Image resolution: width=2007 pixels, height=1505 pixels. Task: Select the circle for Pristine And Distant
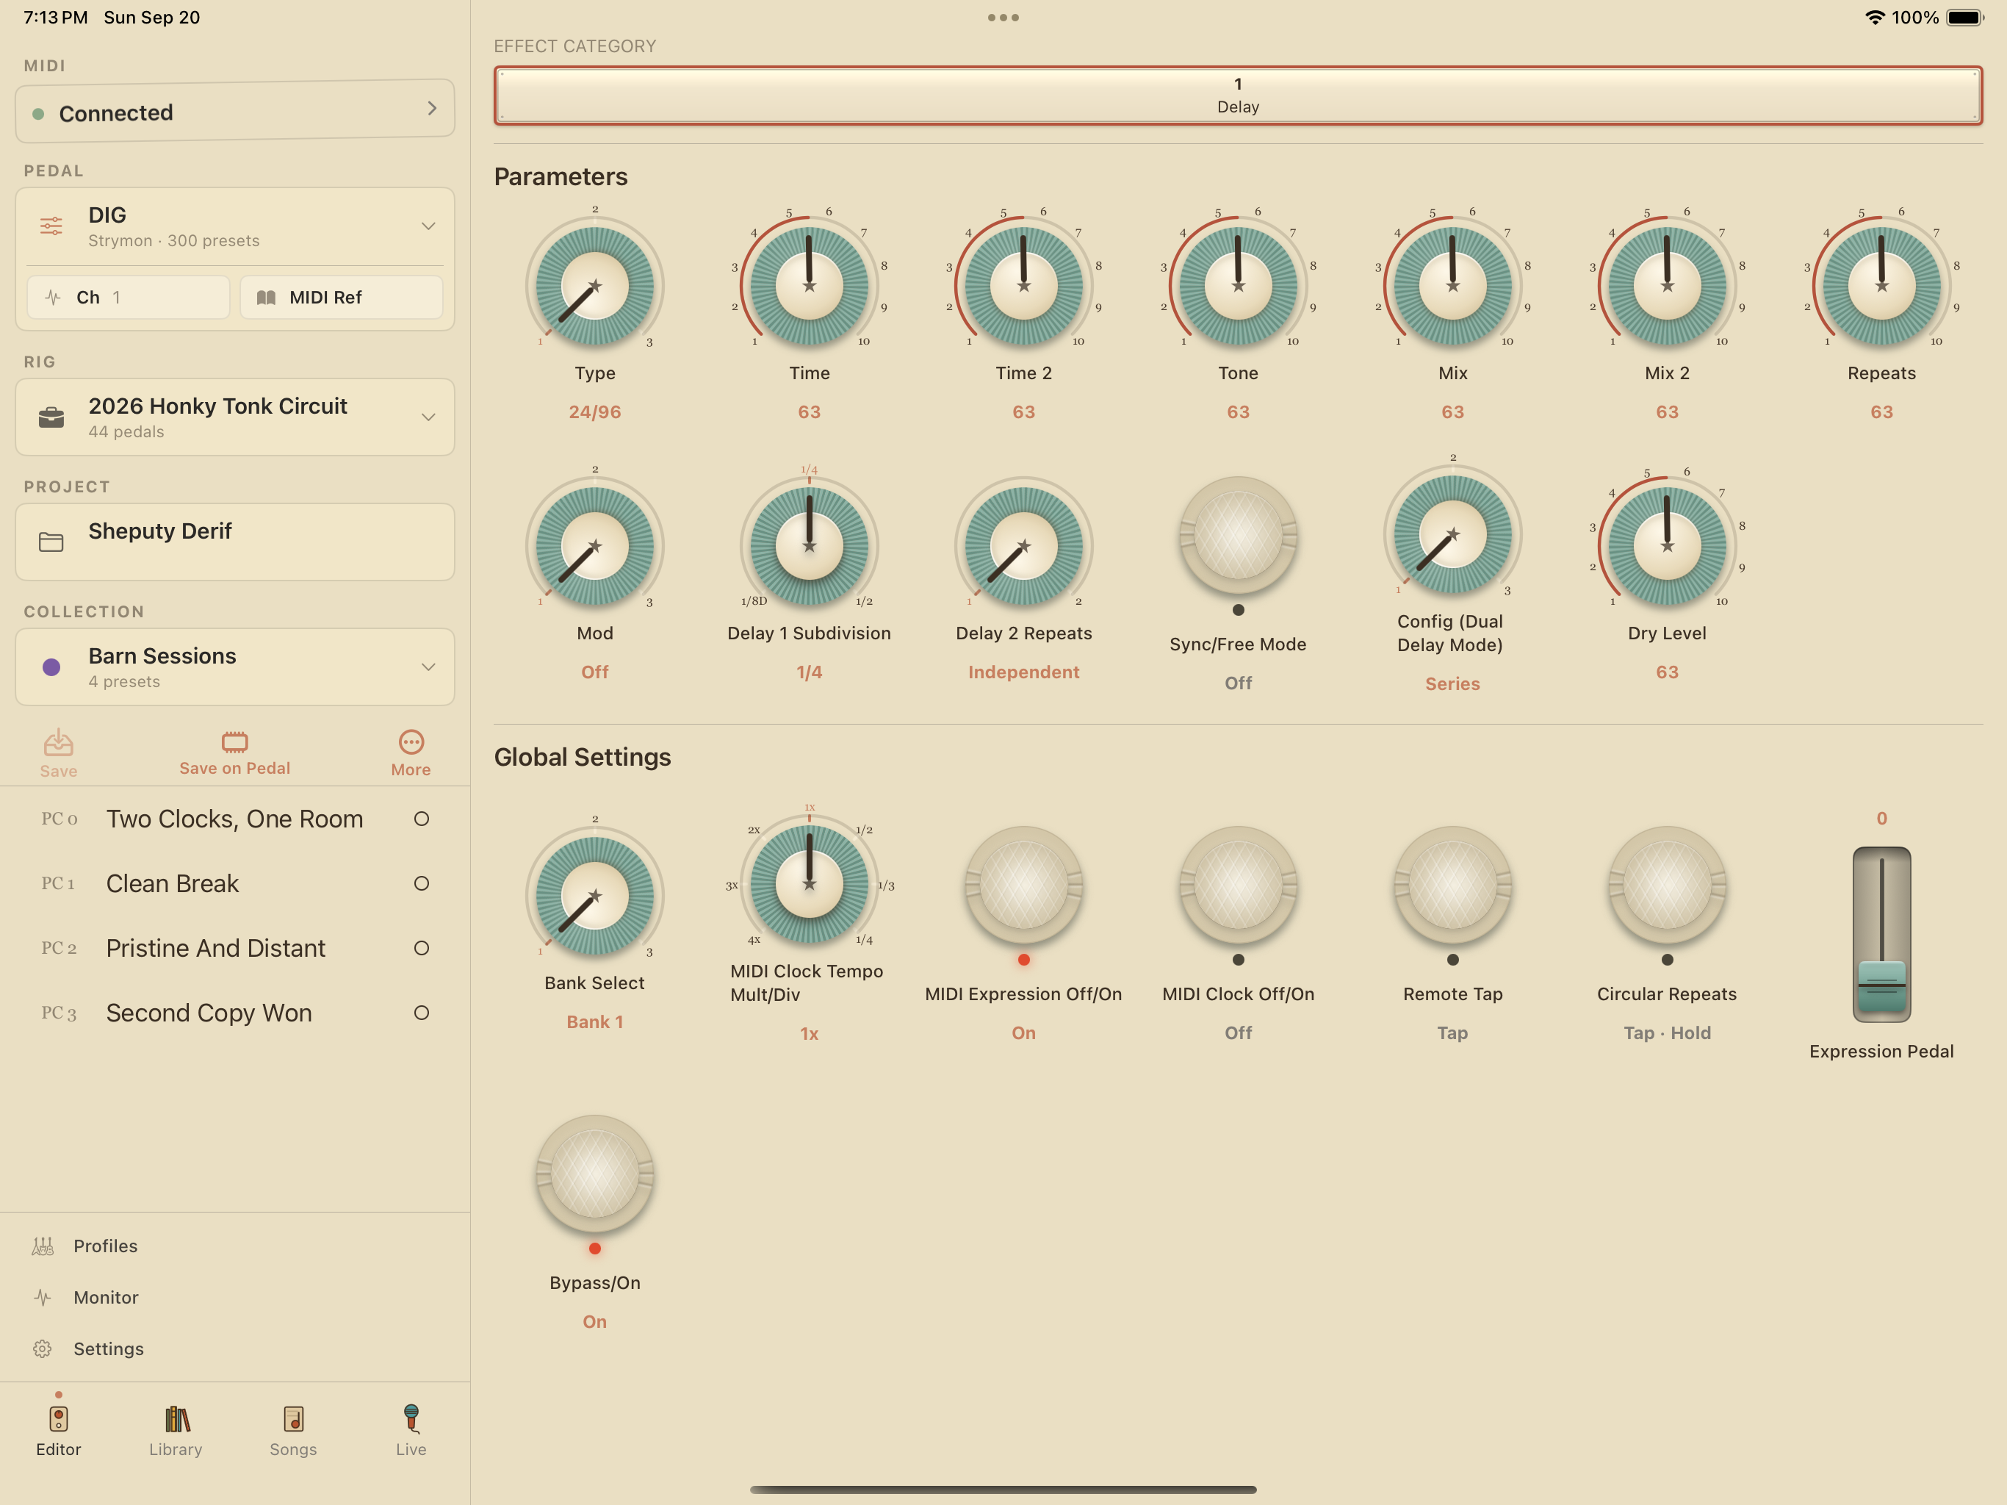click(x=421, y=948)
